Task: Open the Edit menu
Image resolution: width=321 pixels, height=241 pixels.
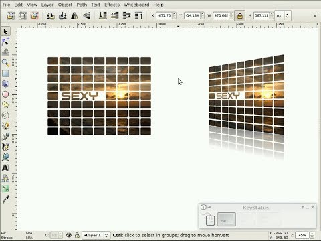Action: [x=19, y=5]
